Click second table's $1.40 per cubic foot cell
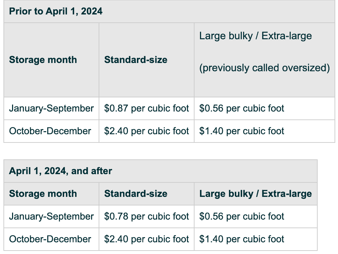 [242, 239]
